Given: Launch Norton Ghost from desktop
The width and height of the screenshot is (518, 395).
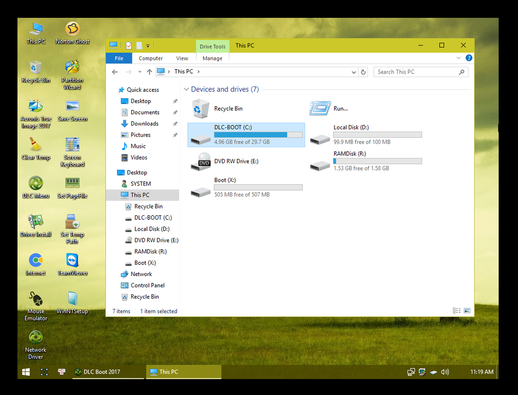Looking at the screenshot, I should [73, 33].
